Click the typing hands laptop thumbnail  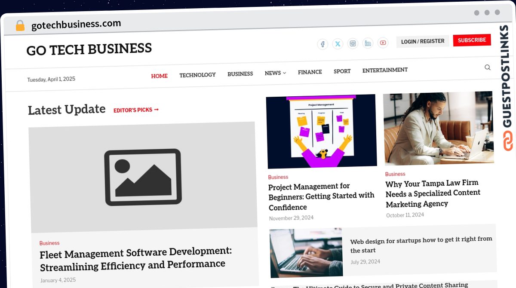click(x=306, y=253)
